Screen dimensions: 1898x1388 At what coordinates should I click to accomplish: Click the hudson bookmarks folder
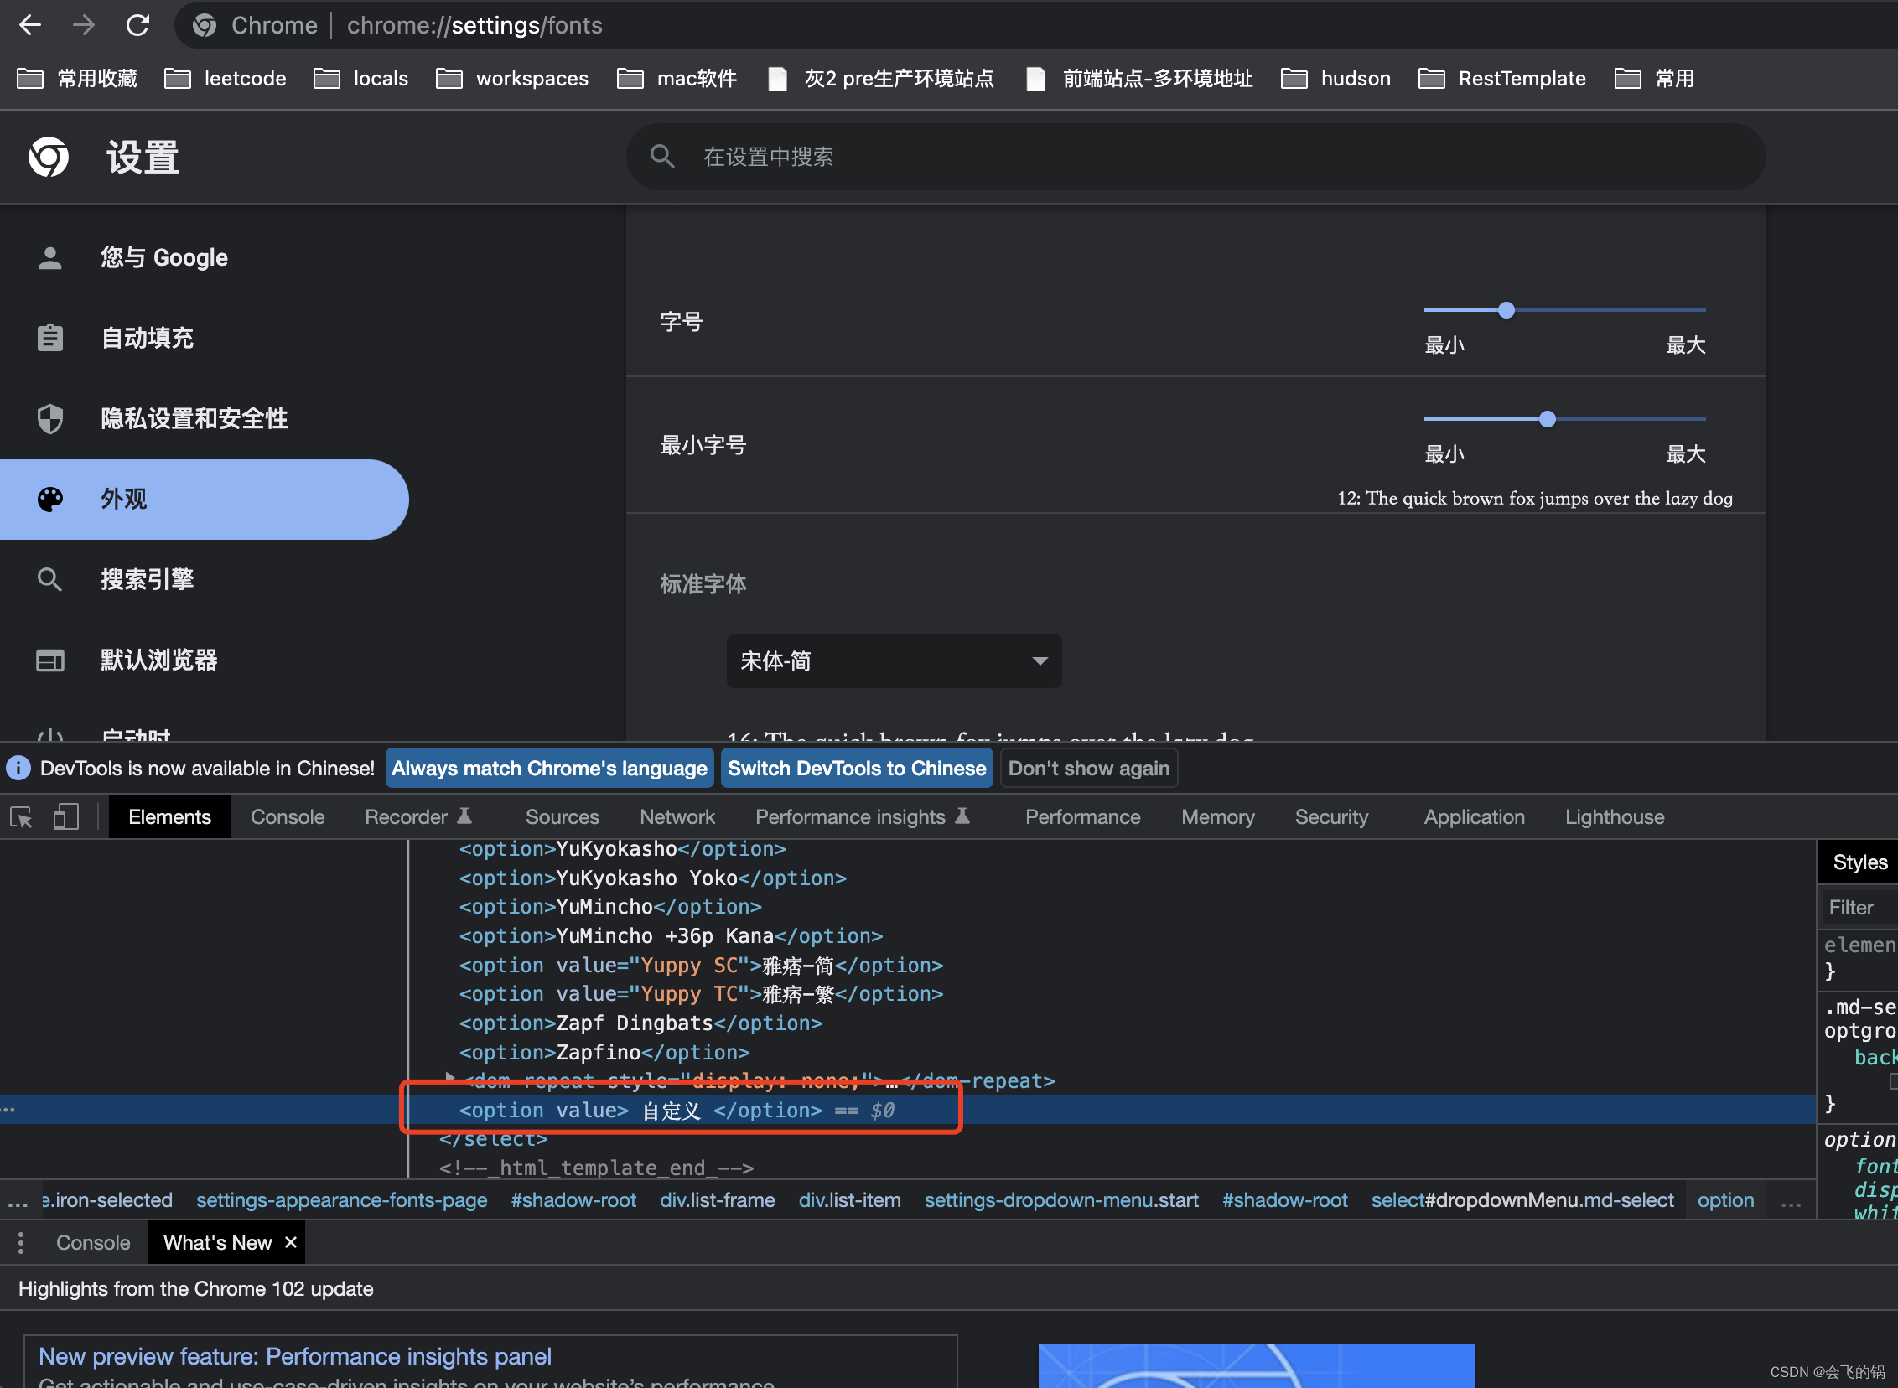[x=1335, y=79]
